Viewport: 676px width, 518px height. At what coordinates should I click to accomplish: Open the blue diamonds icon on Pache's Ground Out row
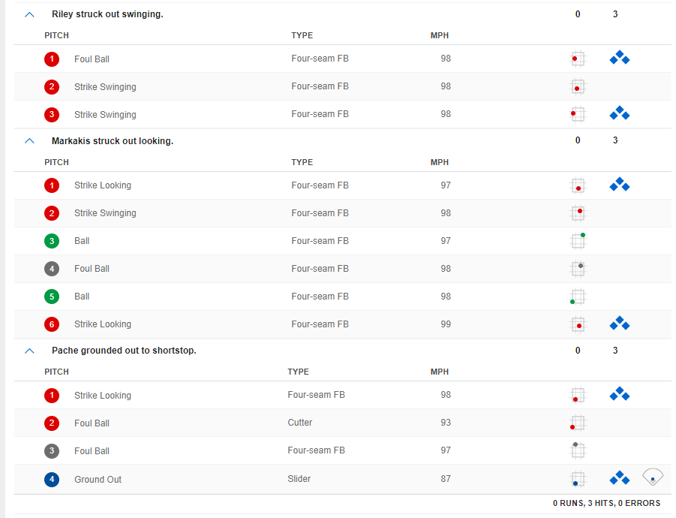point(619,477)
